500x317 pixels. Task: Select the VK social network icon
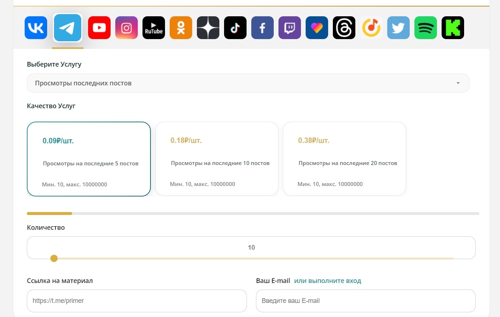point(36,28)
